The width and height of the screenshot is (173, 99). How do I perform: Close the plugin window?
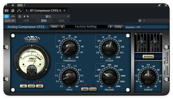pos(166,5)
